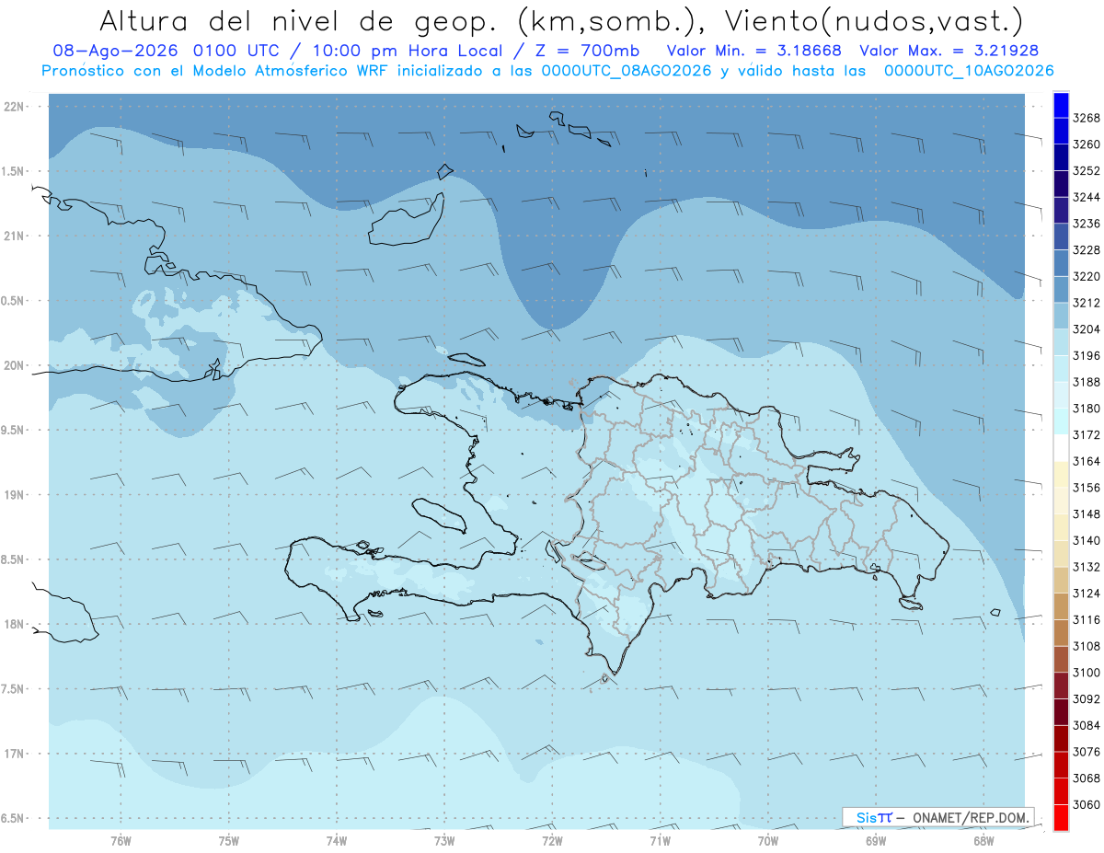The height and width of the screenshot is (853, 1104).
Task: Click the "19N" latitude label
Action: 14,495
